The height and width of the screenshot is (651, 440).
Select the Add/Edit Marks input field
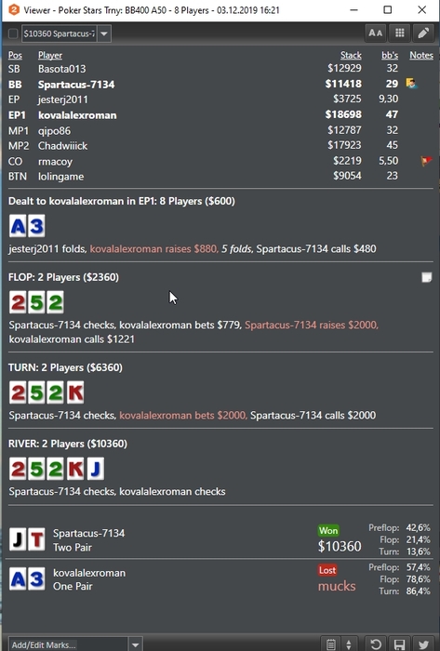coord(68,644)
